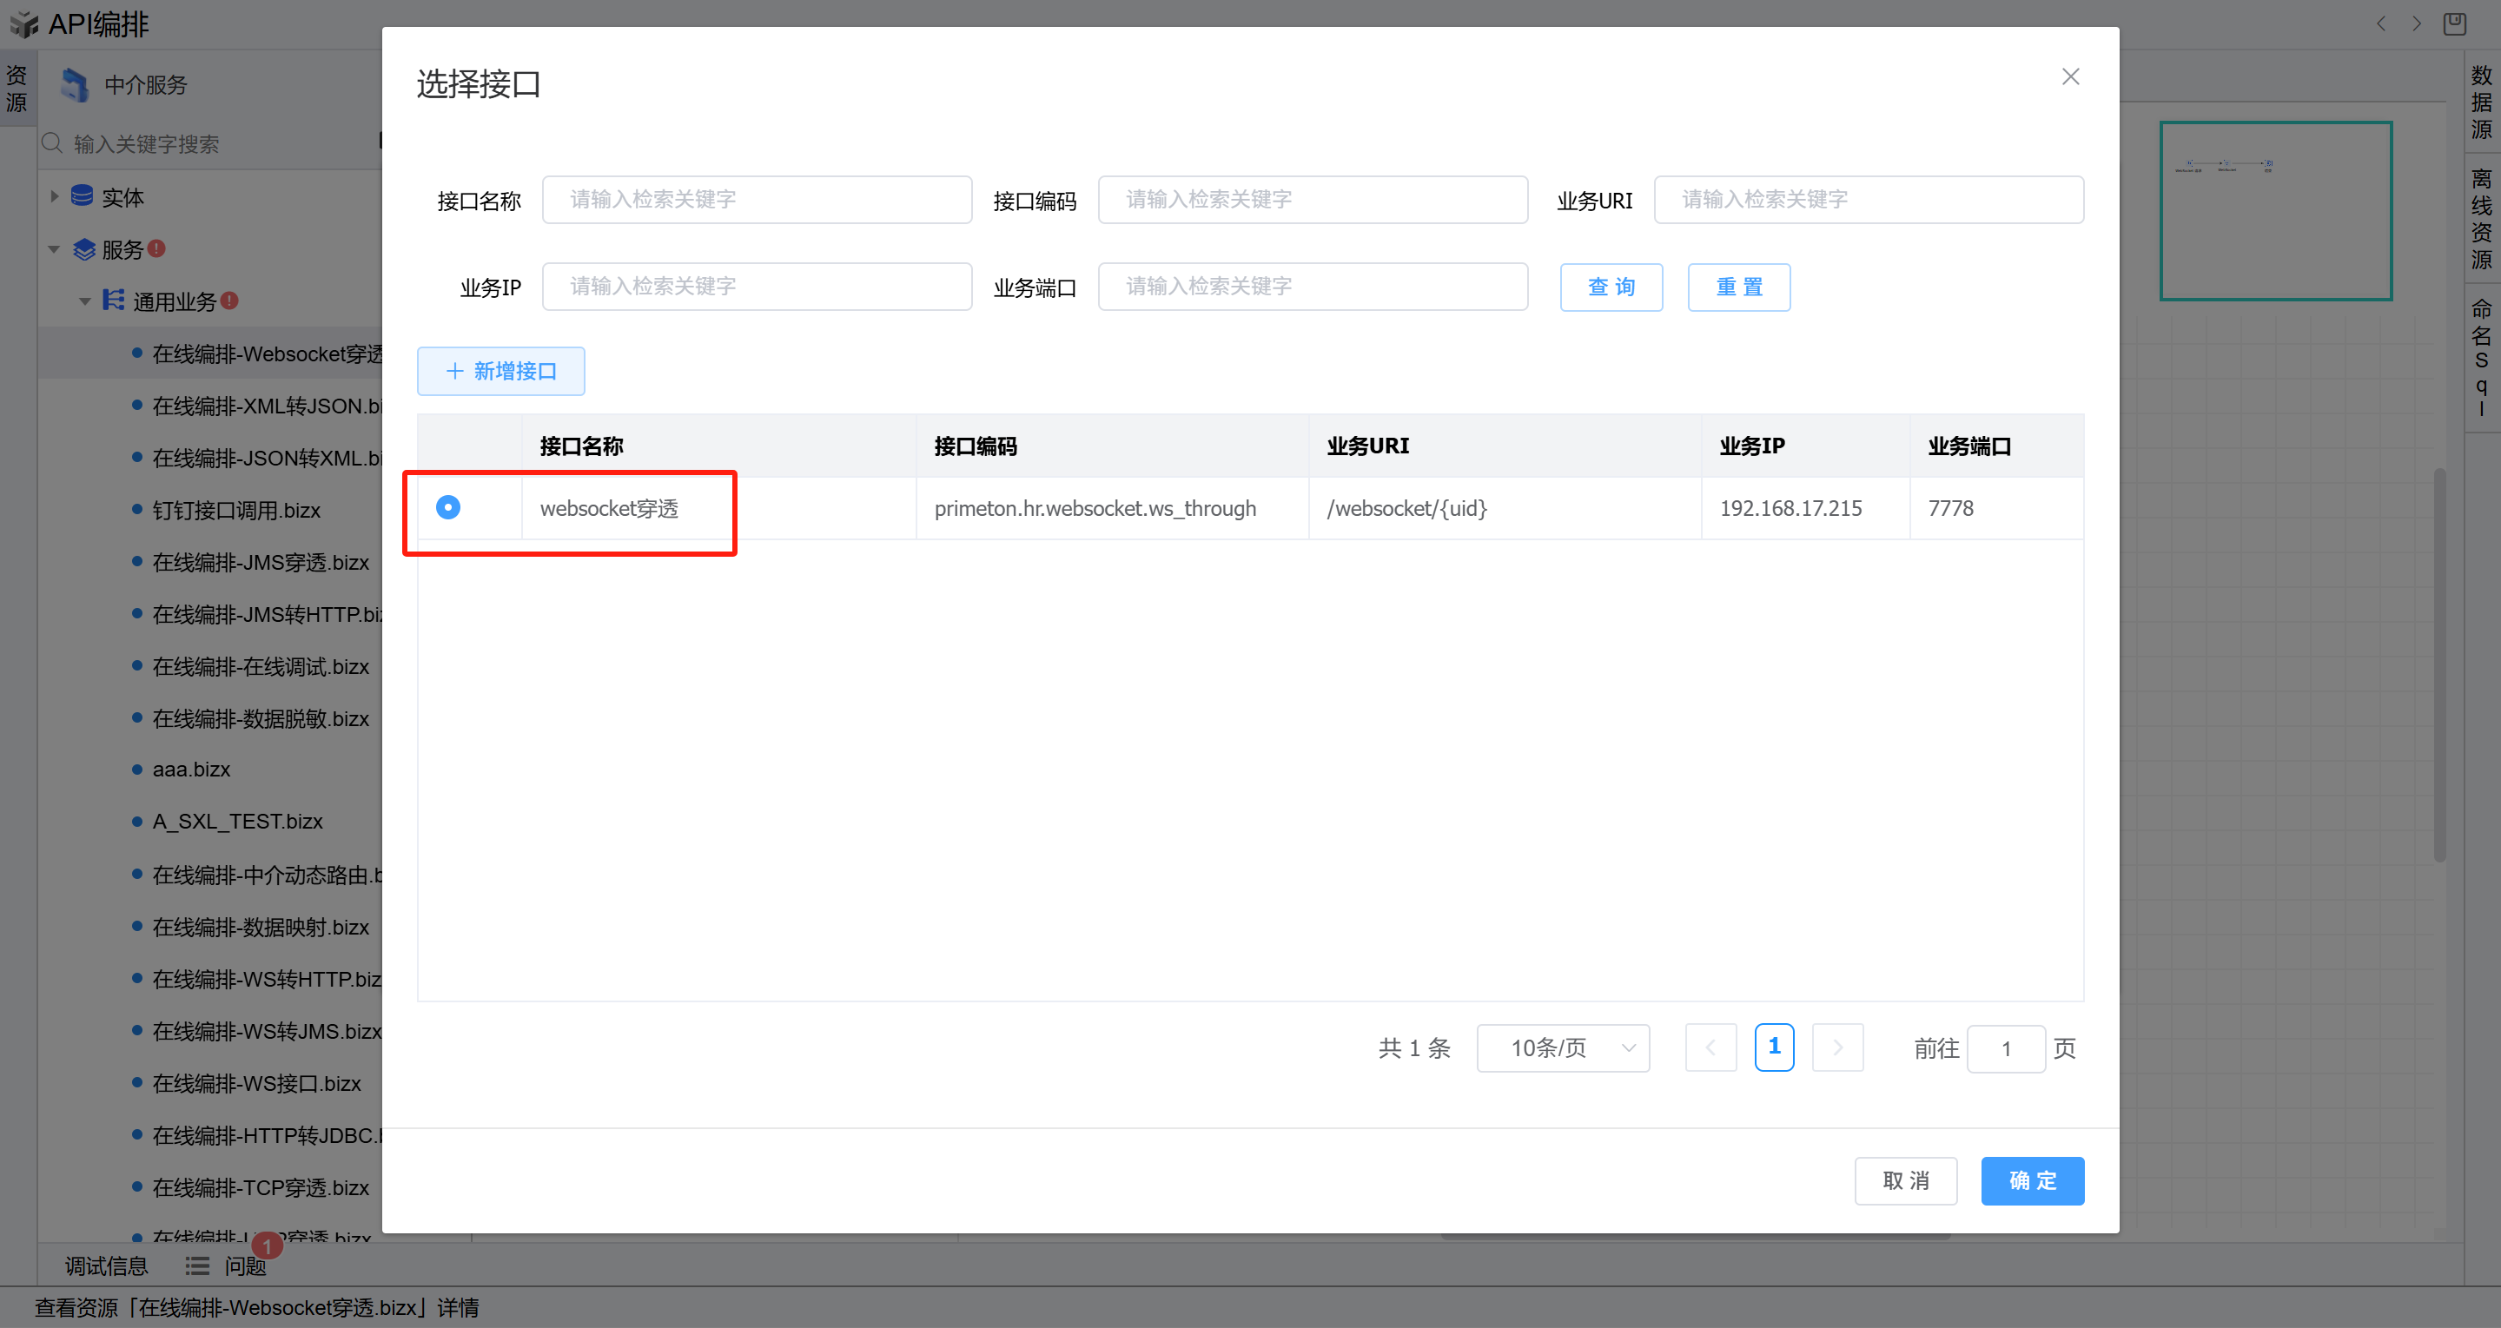Click the save icon at top right
Image resolution: width=2501 pixels, height=1328 pixels.
[x=2454, y=23]
